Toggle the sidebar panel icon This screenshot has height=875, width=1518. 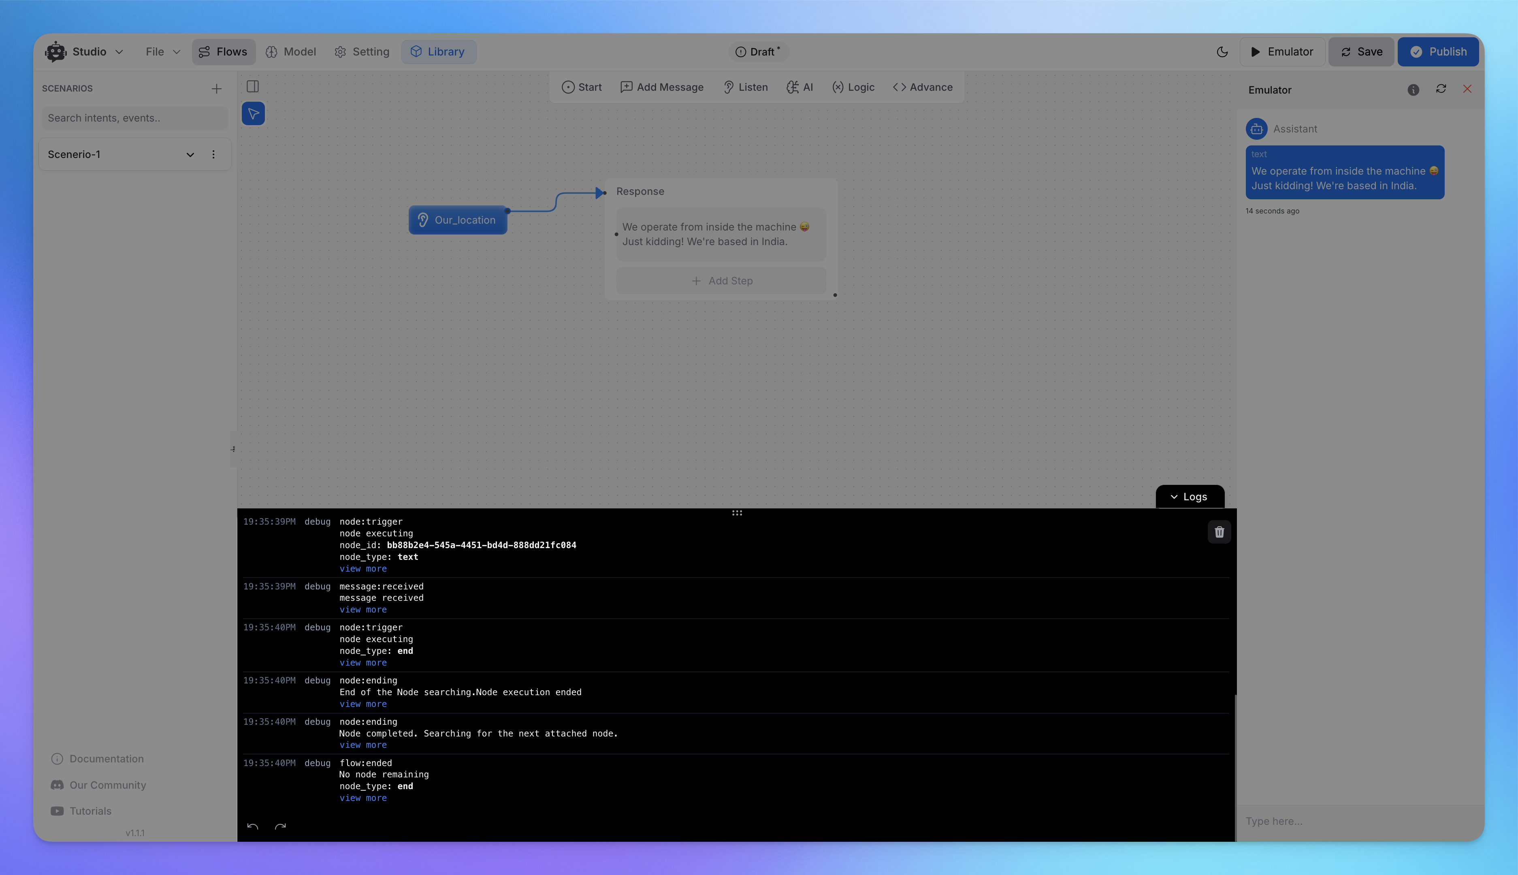point(253,87)
